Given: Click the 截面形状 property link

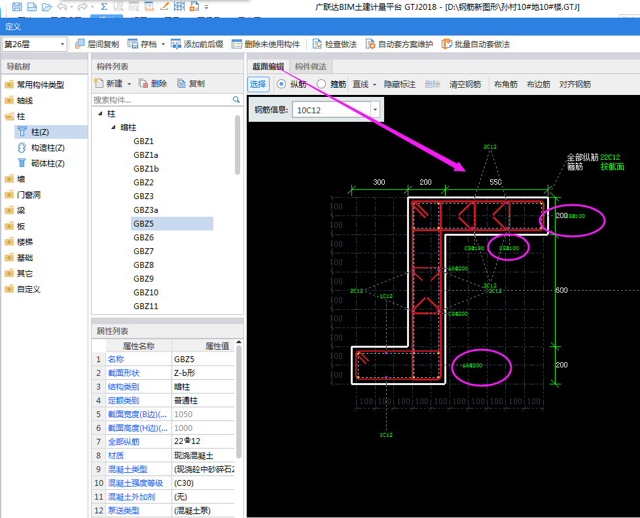Looking at the screenshot, I should [x=123, y=373].
